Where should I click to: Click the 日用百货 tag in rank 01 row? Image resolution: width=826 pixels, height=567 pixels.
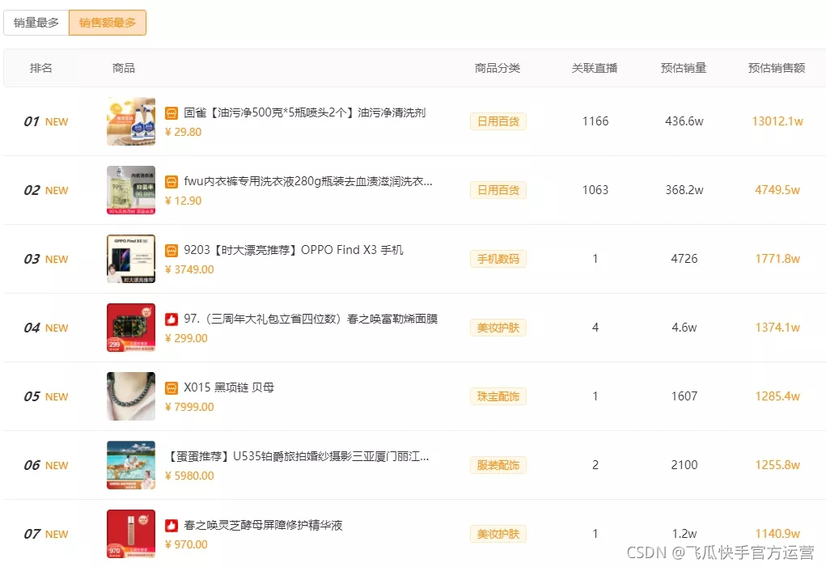tap(498, 121)
